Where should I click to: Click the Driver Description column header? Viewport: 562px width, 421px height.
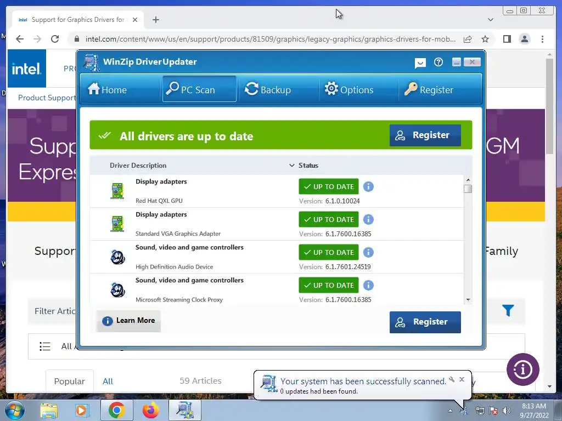(x=138, y=166)
